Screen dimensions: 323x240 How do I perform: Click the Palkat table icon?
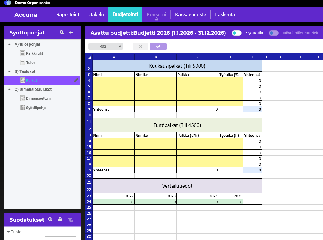[23, 80]
